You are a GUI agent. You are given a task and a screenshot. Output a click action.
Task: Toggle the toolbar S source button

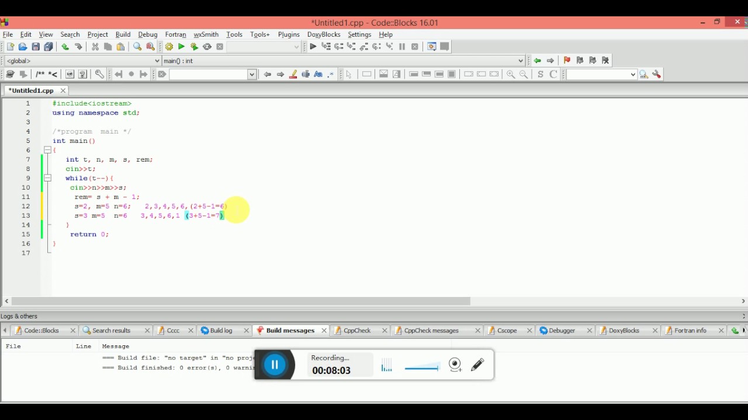(x=541, y=74)
